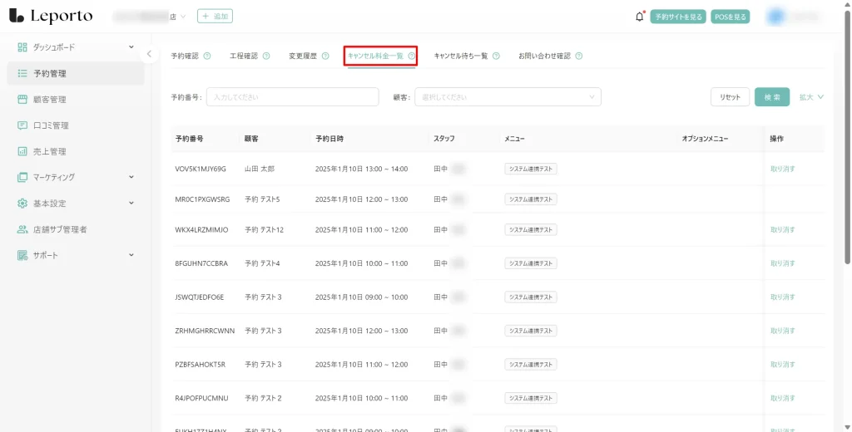
Task: Click 取り消す for reservation VOV5K1MJY69G
Action: (x=782, y=169)
